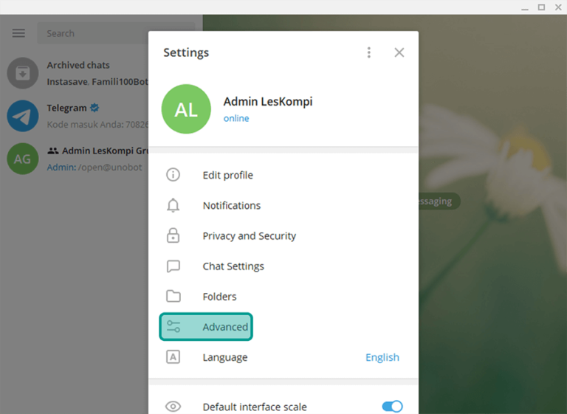This screenshot has width=567, height=414.
Task: Toggle Default interface scale switch
Action: [x=392, y=407]
